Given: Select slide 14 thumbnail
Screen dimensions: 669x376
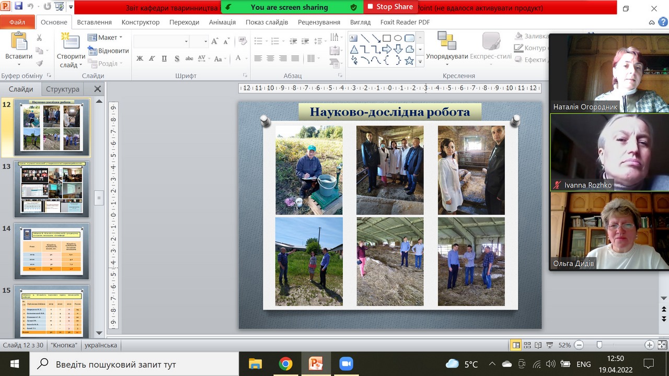Looking at the screenshot, I should 51,251.
